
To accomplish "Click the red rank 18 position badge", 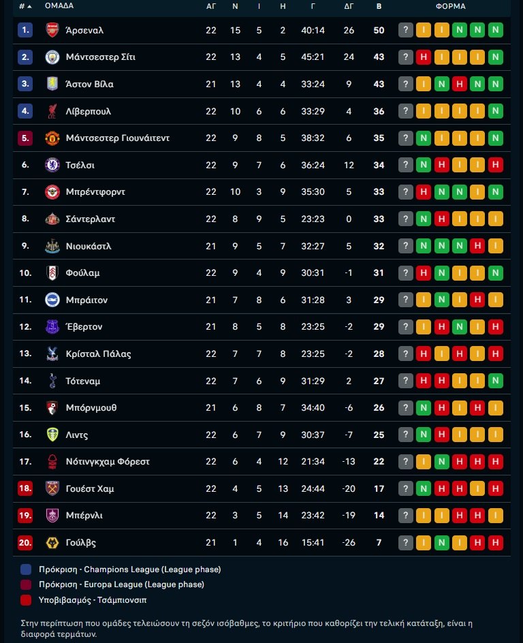I will 25,488.
